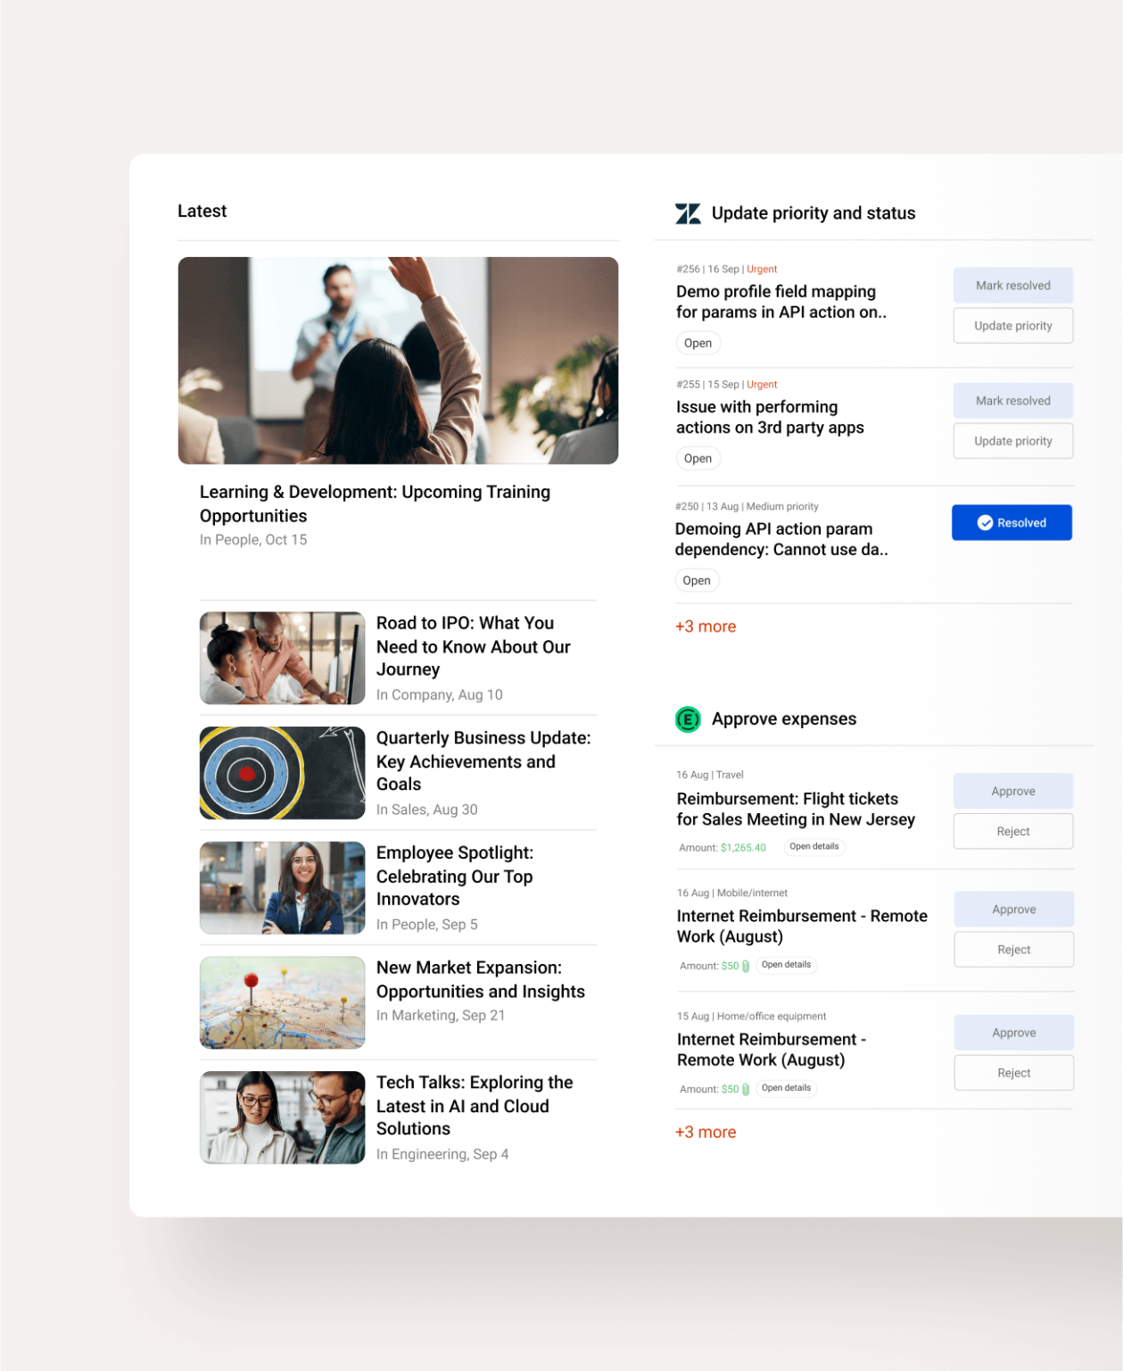Open the Road to IPO article
The width and height of the screenshot is (1123, 1371).
click(x=474, y=646)
